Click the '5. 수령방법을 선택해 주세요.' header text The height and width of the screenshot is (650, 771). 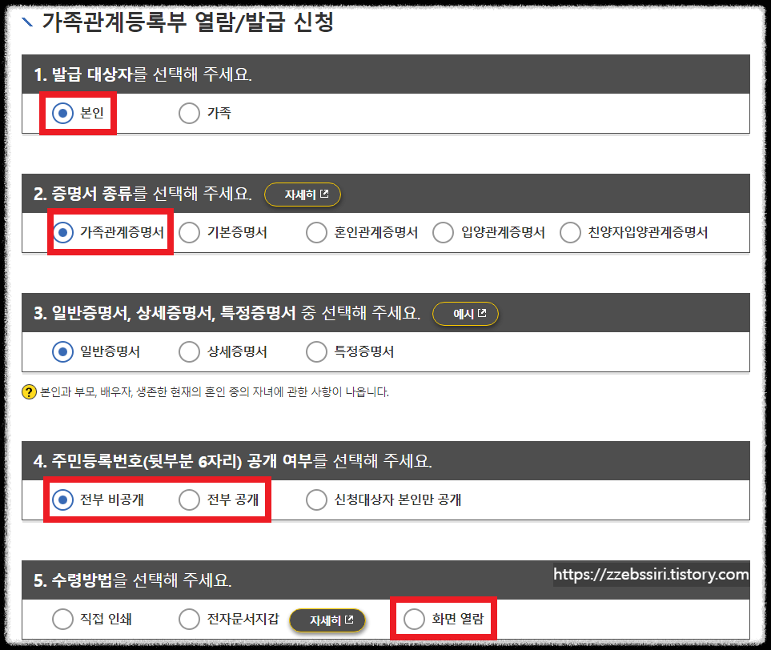coord(132,580)
